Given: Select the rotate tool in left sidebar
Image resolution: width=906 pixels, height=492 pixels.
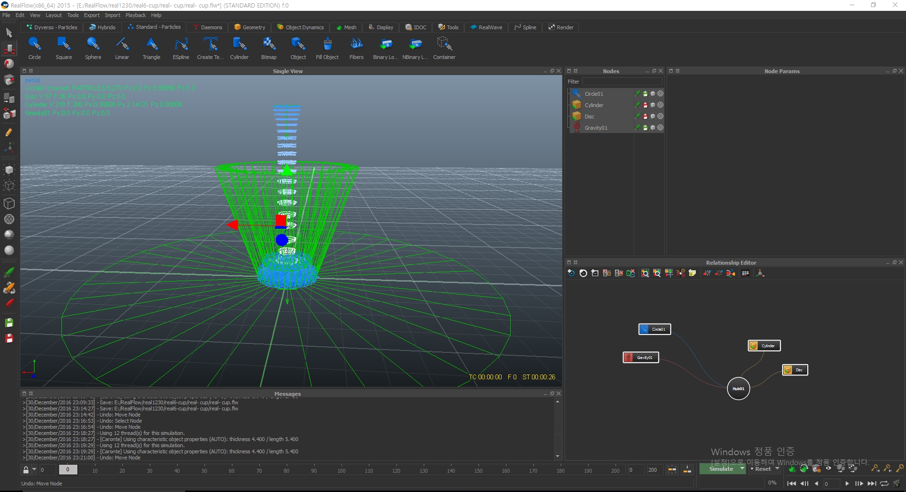Looking at the screenshot, I should pyautogui.click(x=9, y=64).
